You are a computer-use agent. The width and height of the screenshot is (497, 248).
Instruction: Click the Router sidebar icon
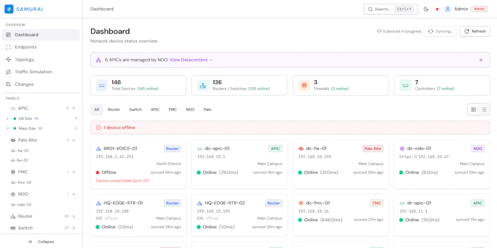click(x=13, y=216)
